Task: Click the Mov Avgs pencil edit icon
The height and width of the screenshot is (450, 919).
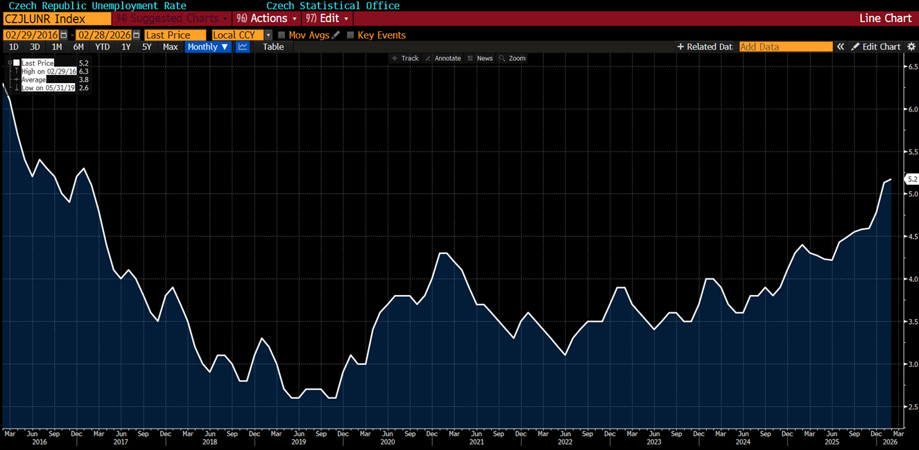Action: tap(336, 35)
